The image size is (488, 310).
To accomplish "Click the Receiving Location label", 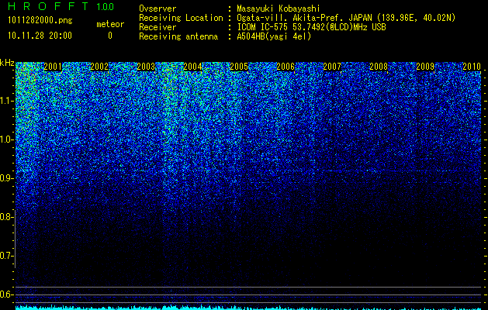I will click(181, 18).
